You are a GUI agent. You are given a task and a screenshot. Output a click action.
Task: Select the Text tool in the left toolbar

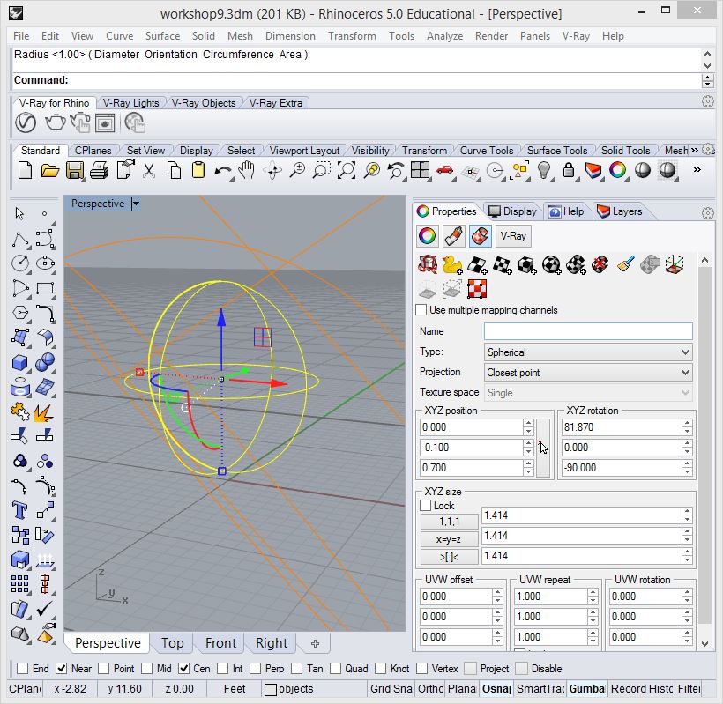[19, 508]
